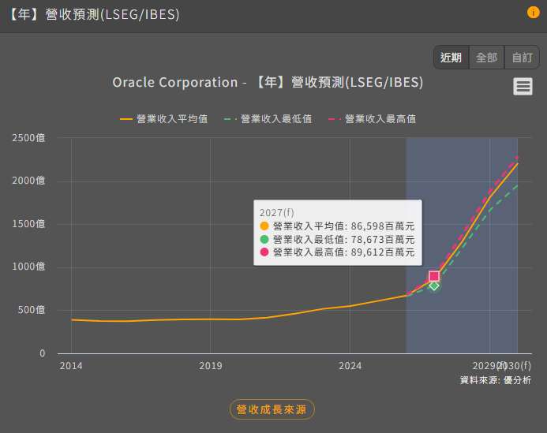Click the orange line legend swatch

click(x=126, y=119)
